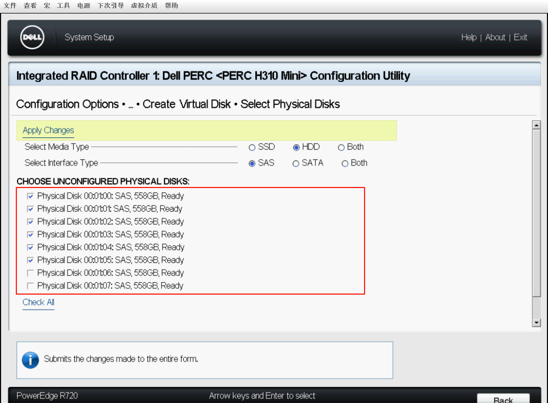Viewport: 548px width, 403px height.
Task: Click the 'Select Media Type' label
Action: pyautogui.click(x=57, y=147)
